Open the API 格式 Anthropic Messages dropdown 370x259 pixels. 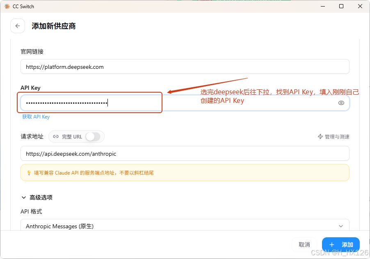[185, 226]
